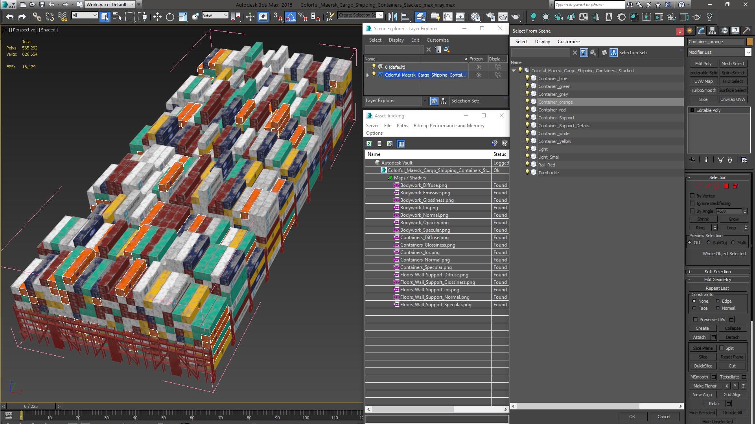Open the Material Editor sphere icon
This screenshot has width=755, height=424.
pos(475,16)
